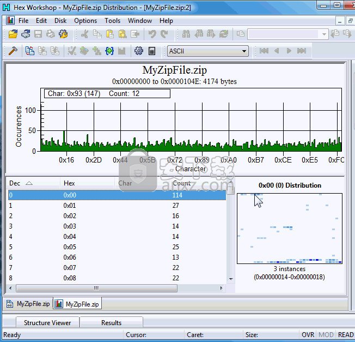The width and height of the screenshot is (355, 342).
Task: Click the Copy icon
Action: [x=97, y=34]
